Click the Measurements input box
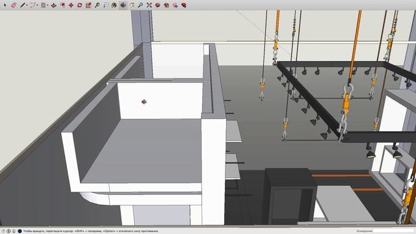This screenshot has height=234, width=416. point(393,231)
